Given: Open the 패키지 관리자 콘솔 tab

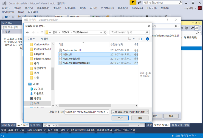Looking at the screenshot, I should pyautogui.click(x=125, y=130).
